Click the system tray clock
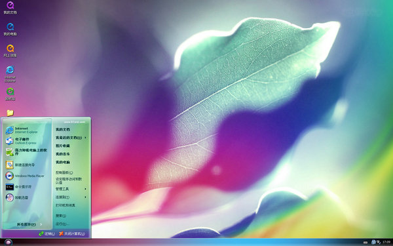393x246 pixels. [x=386, y=242]
